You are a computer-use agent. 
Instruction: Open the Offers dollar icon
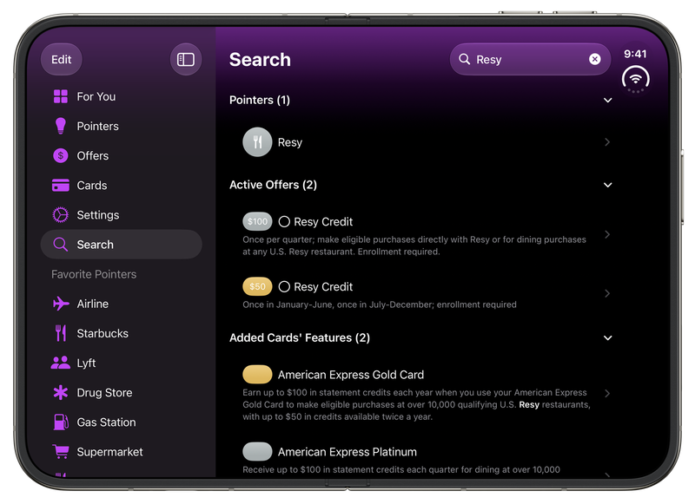61,156
